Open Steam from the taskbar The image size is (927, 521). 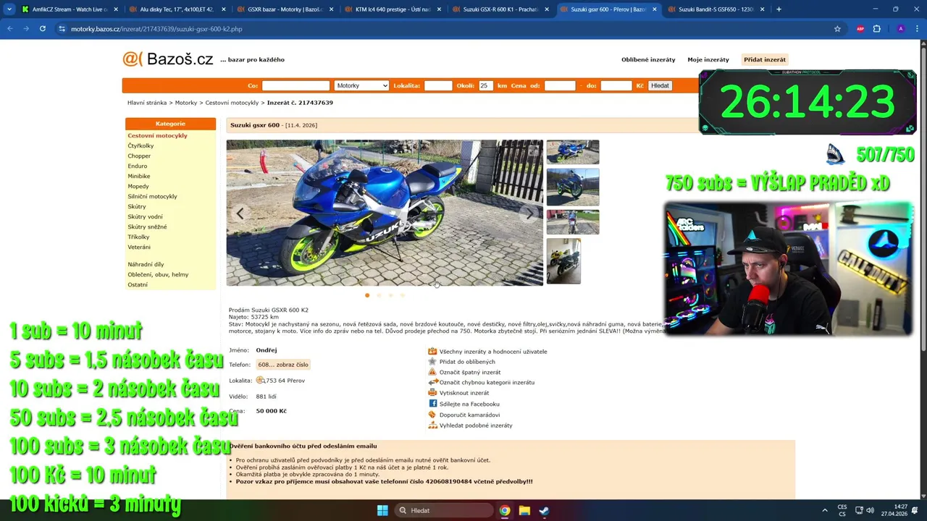pyautogui.click(x=544, y=510)
